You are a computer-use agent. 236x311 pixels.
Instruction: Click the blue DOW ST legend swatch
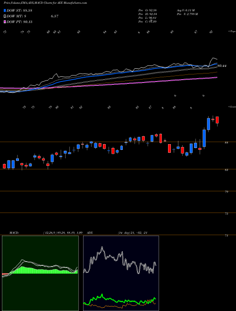click(5, 10)
